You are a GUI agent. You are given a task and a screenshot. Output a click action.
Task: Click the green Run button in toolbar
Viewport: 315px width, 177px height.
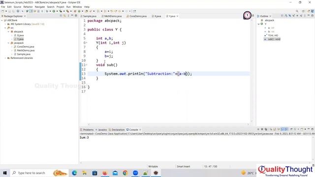pyautogui.click(x=54, y=11)
